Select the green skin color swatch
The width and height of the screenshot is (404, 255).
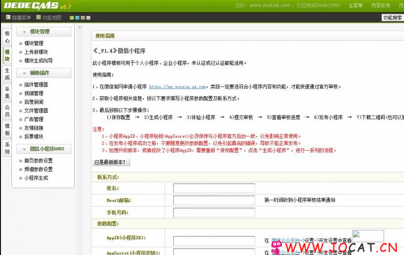72,18
